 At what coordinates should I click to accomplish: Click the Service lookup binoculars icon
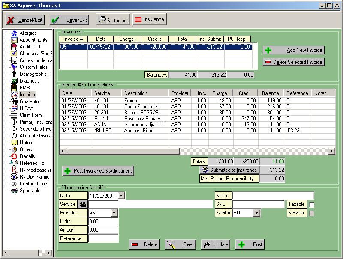pos(82,204)
